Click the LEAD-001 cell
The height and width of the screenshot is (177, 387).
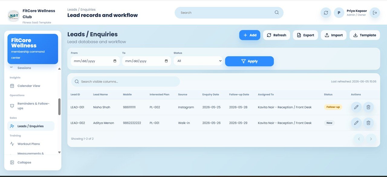point(77,107)
